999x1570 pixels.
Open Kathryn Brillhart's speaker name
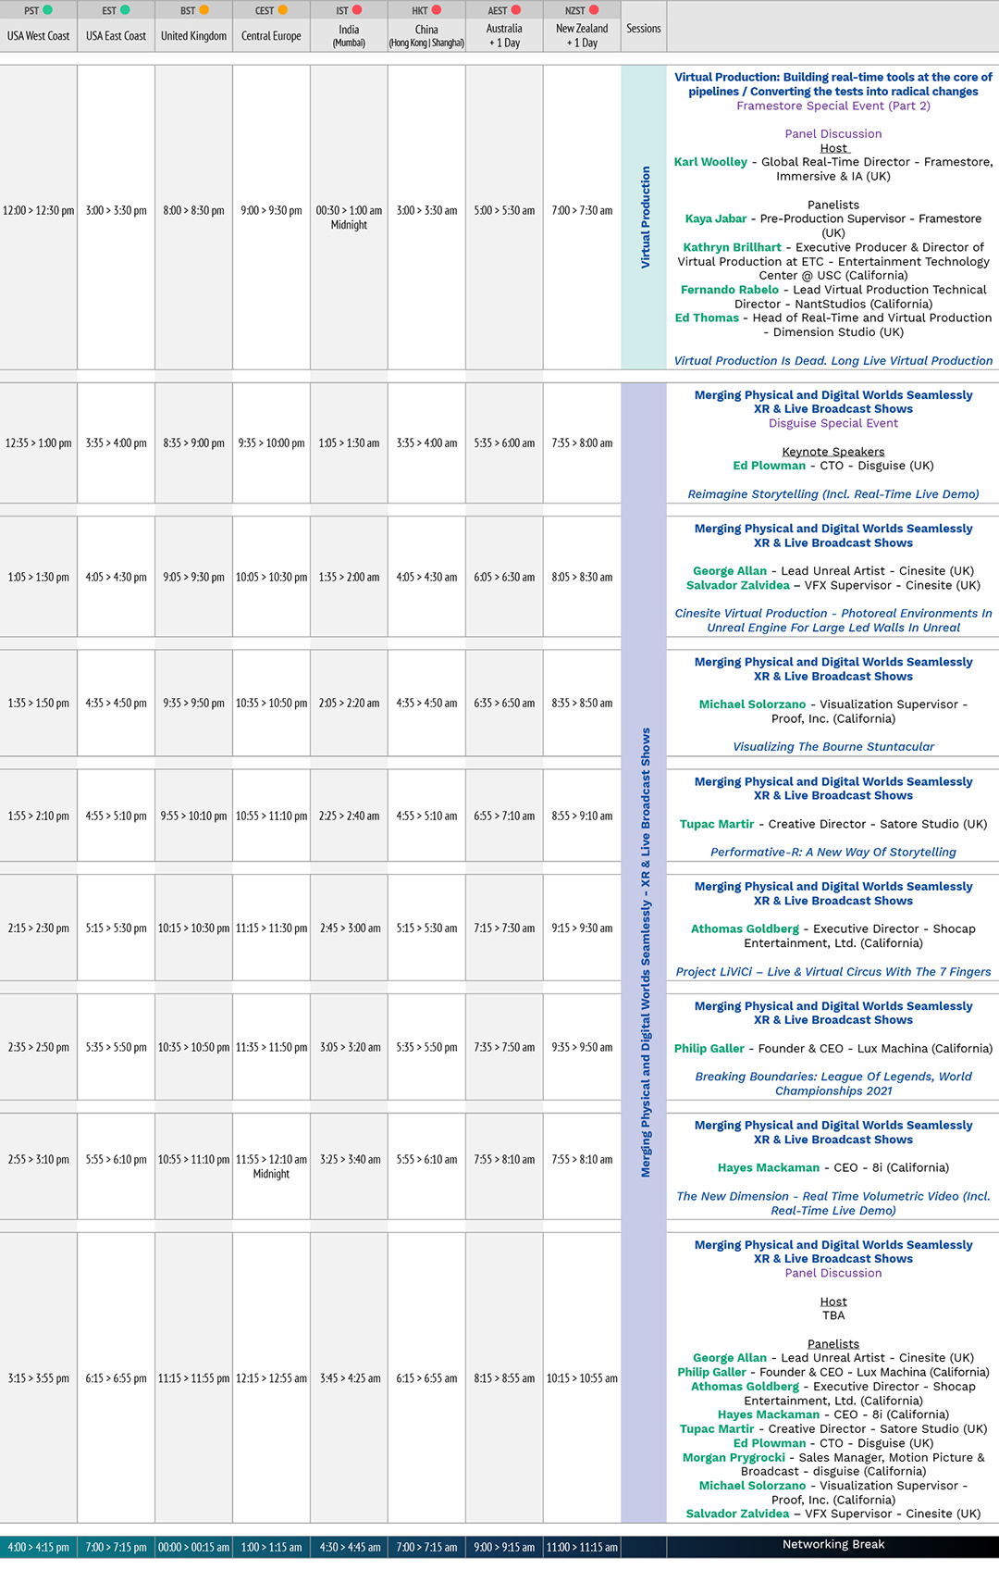(733, 247)
